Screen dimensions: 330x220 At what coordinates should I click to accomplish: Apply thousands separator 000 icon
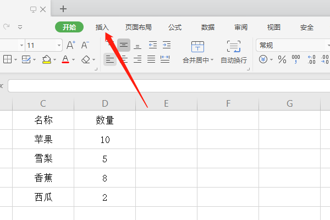(296, 59)
